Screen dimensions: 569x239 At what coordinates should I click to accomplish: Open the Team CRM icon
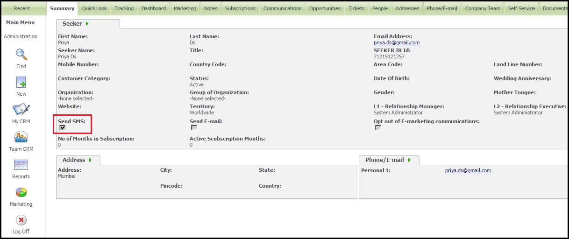(x=21, y=138)
